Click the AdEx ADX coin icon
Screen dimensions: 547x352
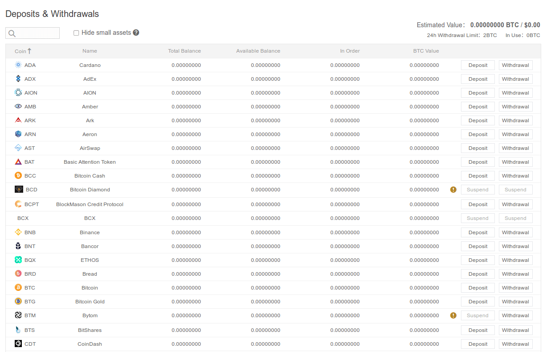pos(18,79)
